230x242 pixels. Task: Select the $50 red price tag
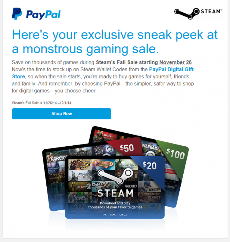pyautogui.click(x=126, y=148)
